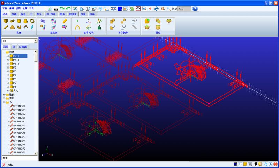This screenshot has height=168, width=279.
Task: Expand the 大地 ground node
Action: click(x=8, y=91)
